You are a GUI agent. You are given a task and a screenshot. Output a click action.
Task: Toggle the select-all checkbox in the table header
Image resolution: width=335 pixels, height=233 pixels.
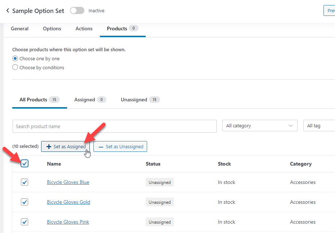(x=25, y=163)
